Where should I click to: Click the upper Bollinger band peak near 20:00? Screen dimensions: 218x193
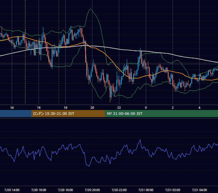pos(90,9)
